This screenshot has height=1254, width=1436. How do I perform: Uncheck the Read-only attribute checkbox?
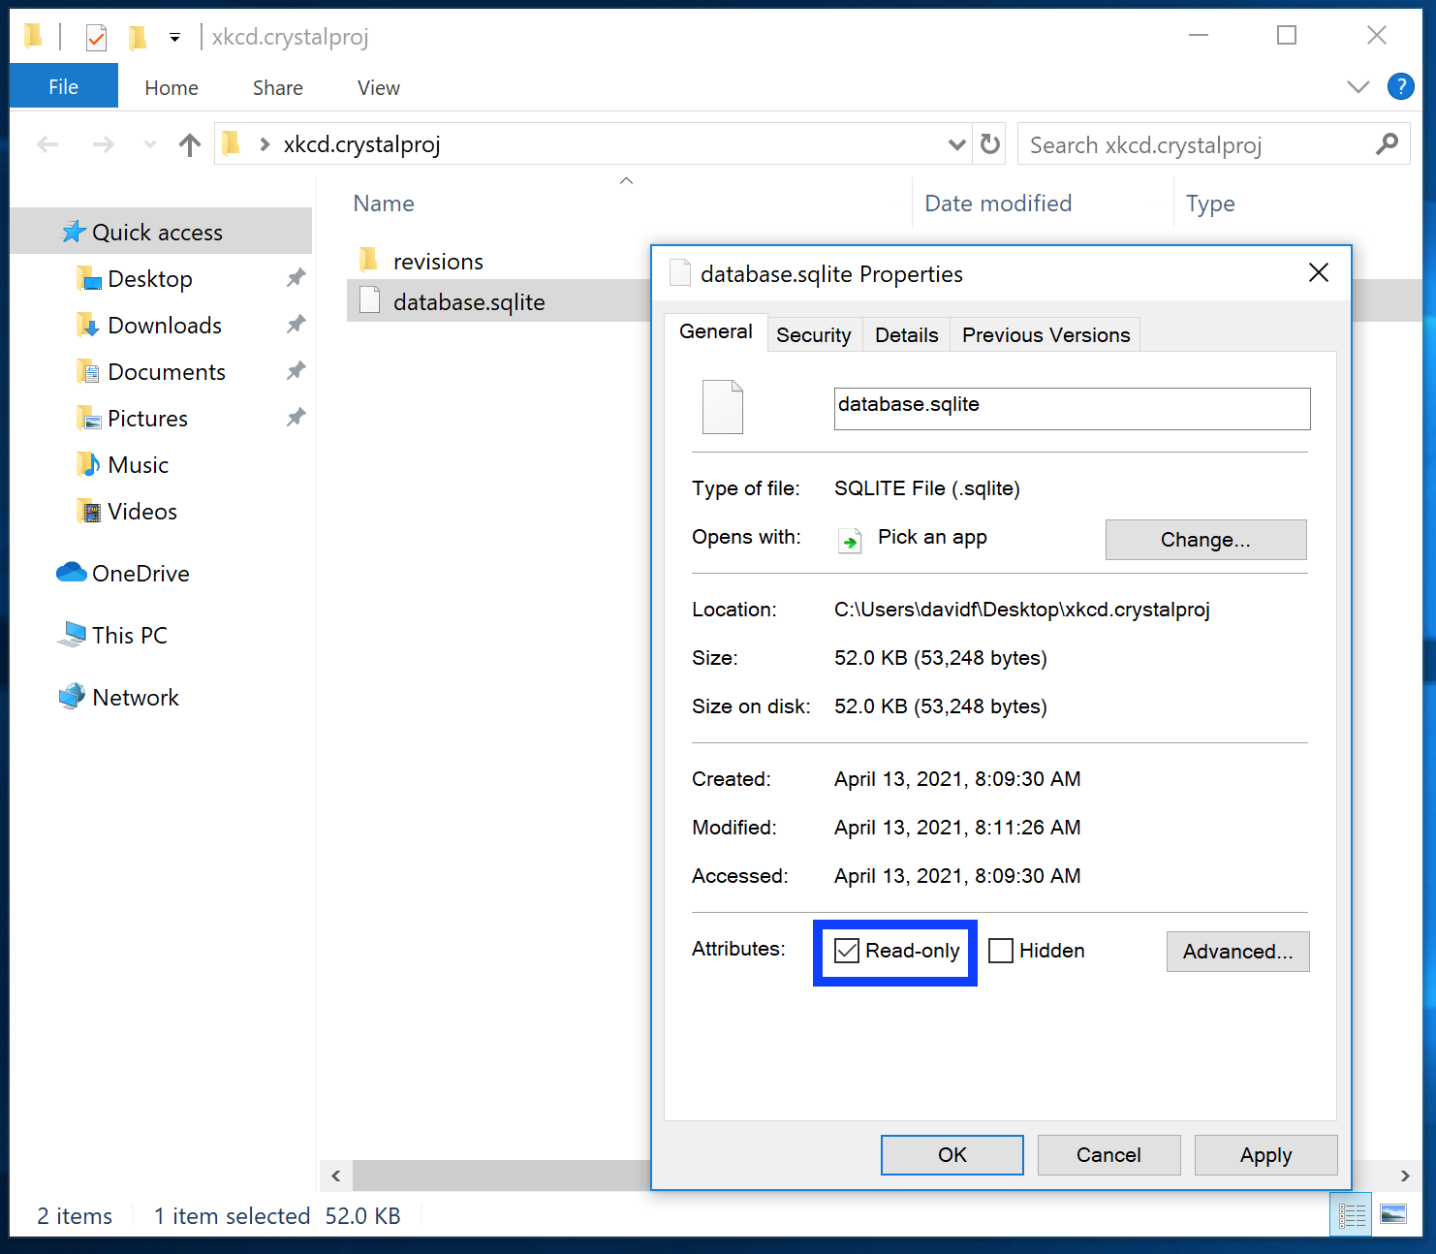pos(847,951)
